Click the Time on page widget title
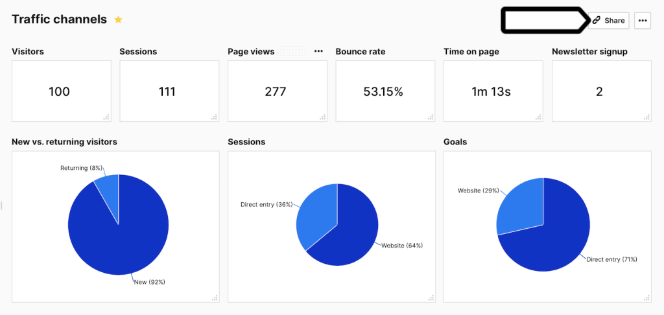The width and height of the screenshot is (664, 315). click(471, 52)
